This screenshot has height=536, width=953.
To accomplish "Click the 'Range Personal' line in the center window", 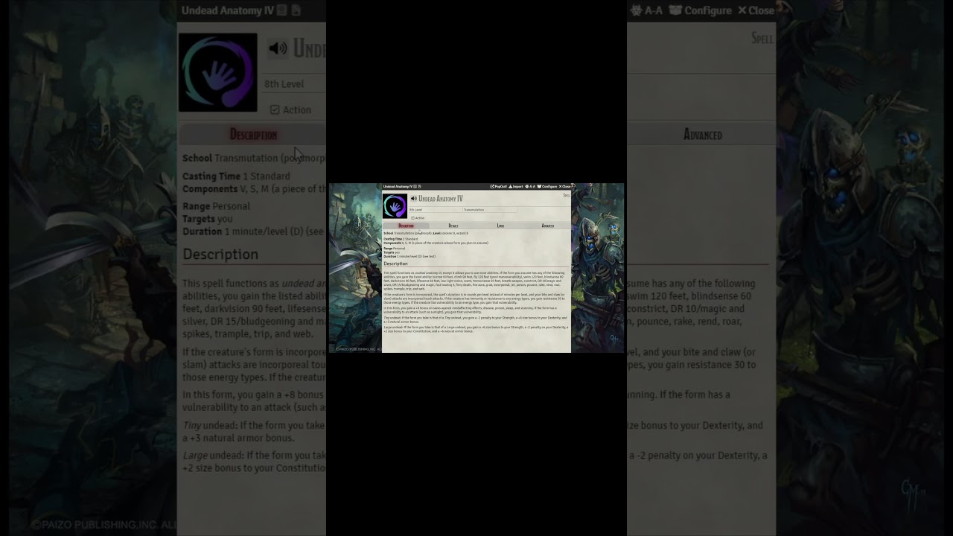I will coord(394,249).
